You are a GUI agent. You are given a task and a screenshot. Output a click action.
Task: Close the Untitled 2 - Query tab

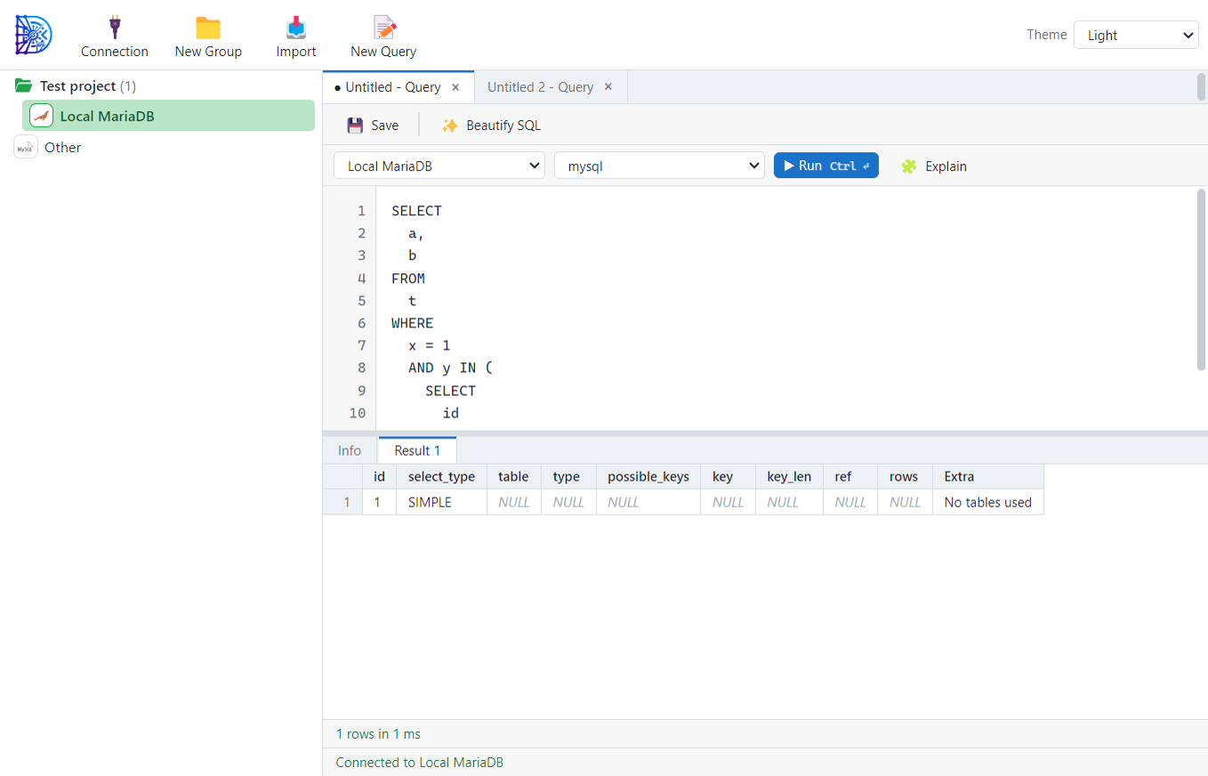[x=608, y=87]
